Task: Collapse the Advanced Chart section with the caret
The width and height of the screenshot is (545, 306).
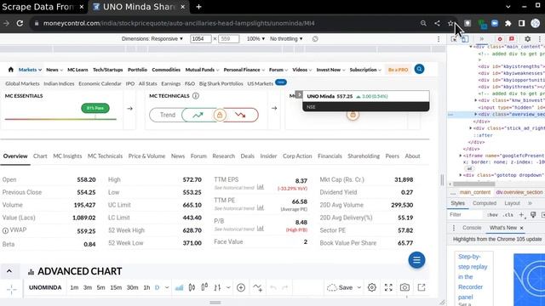Action: pyautogui.click(x=9, y=271)
